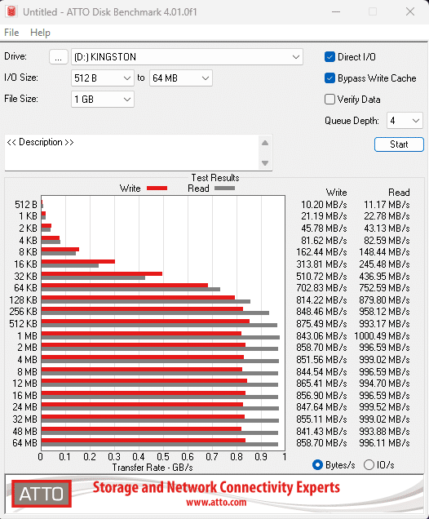Enable the Verify Data checkbox

(x=329, y=100)
